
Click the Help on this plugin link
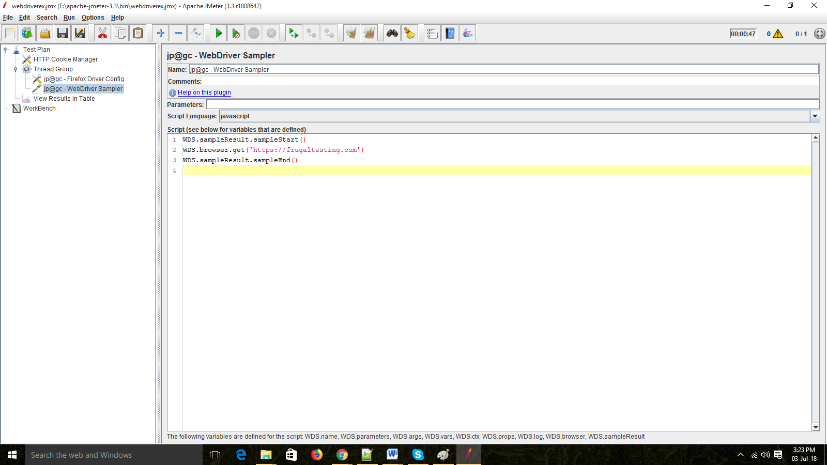click(x=204, y=92)
